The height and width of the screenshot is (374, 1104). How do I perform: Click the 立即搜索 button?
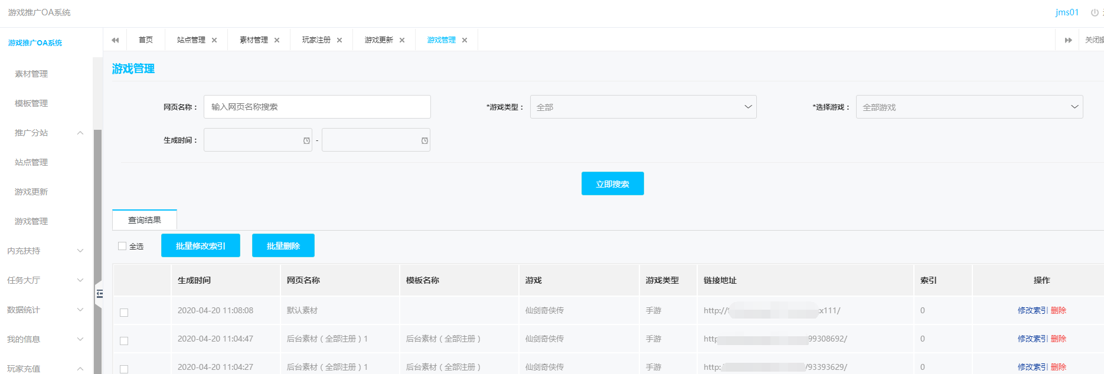coord(612,184)
